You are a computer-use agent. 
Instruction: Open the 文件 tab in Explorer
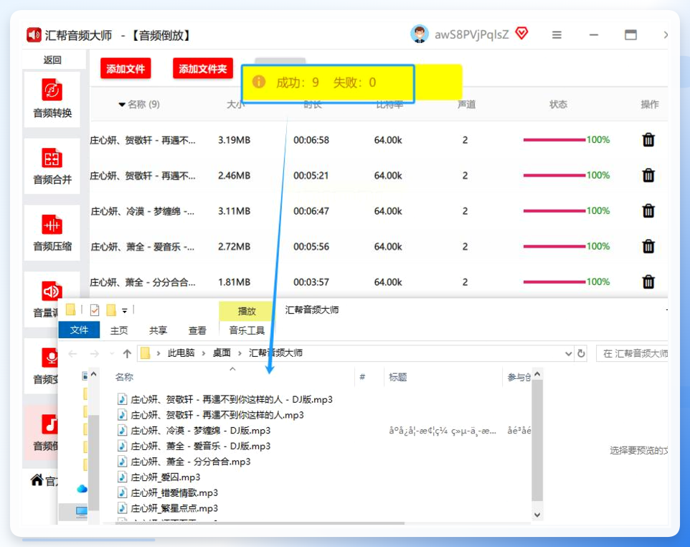click(79, 330)
